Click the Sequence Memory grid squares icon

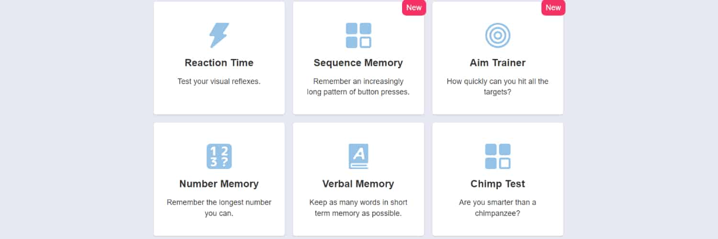[x=359, y=35]
